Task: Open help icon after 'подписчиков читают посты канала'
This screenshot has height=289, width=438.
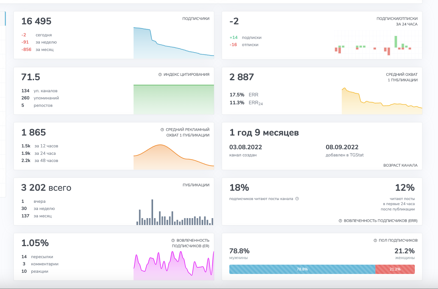Action: 297,199
